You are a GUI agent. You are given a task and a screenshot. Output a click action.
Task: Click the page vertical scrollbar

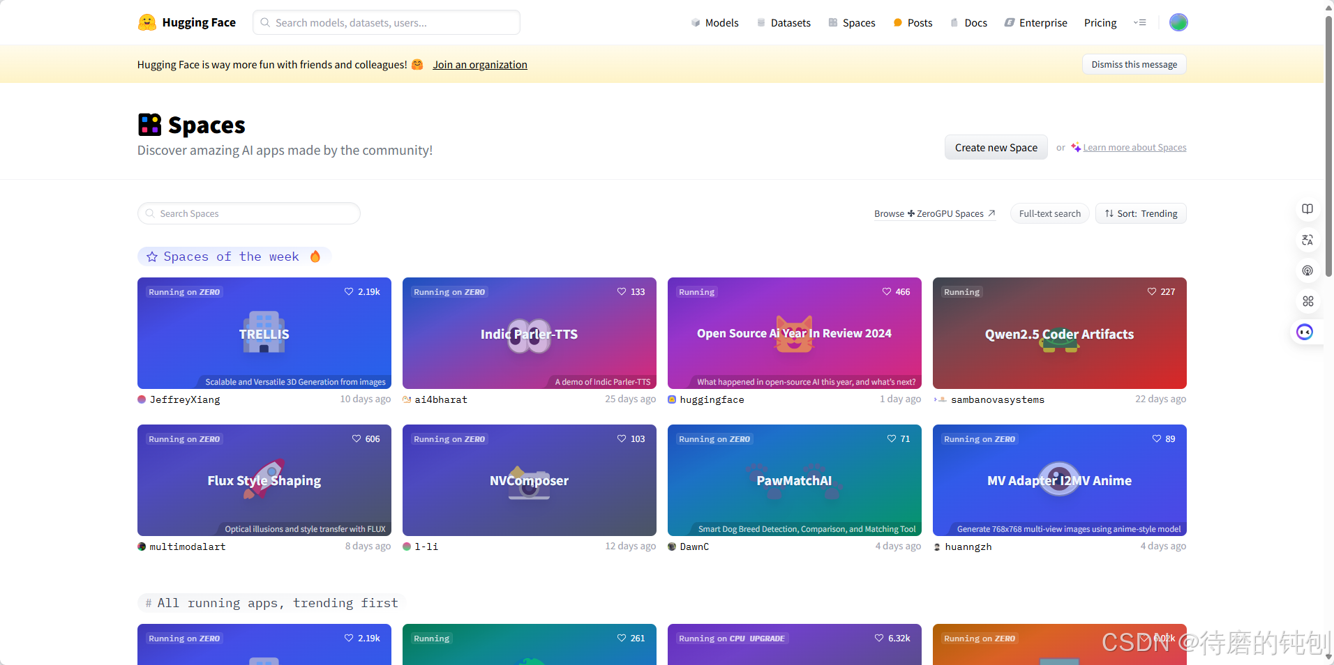click(x=1329, y=146)
